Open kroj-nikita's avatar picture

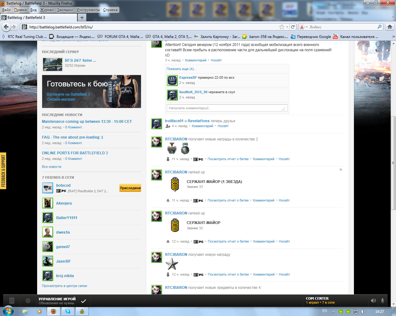pyautogui.click(x=48, y=276)
